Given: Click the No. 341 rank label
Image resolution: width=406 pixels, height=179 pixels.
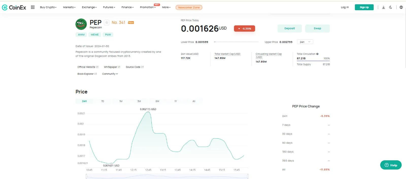Looking at the screenshot, I should click(119, 23).
